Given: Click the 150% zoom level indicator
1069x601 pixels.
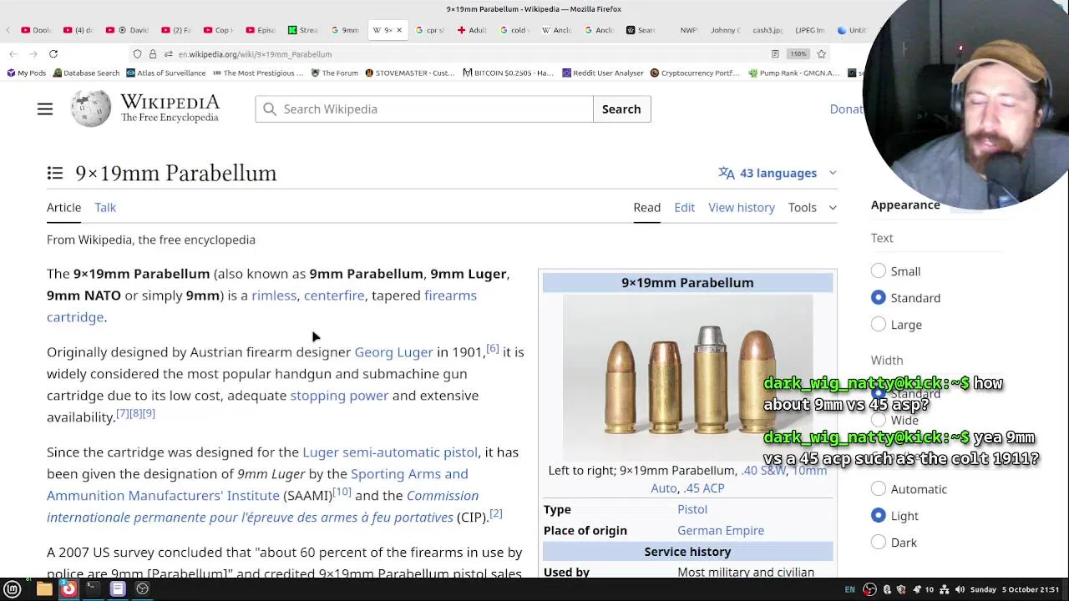Looking at the screenshot, I should coord(798,54).
